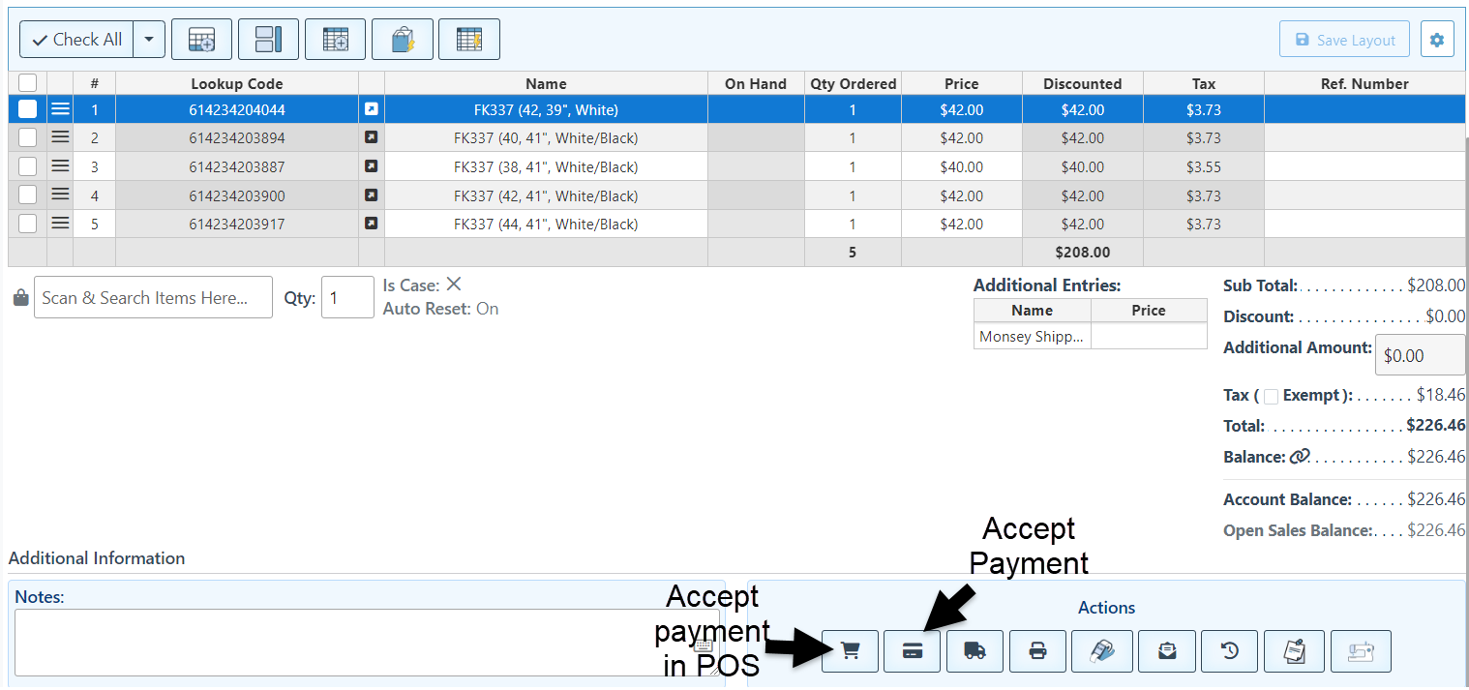Expand the Check All dropdown arrow
This screenshot has height=690, width=1469.
click(149, 40)
